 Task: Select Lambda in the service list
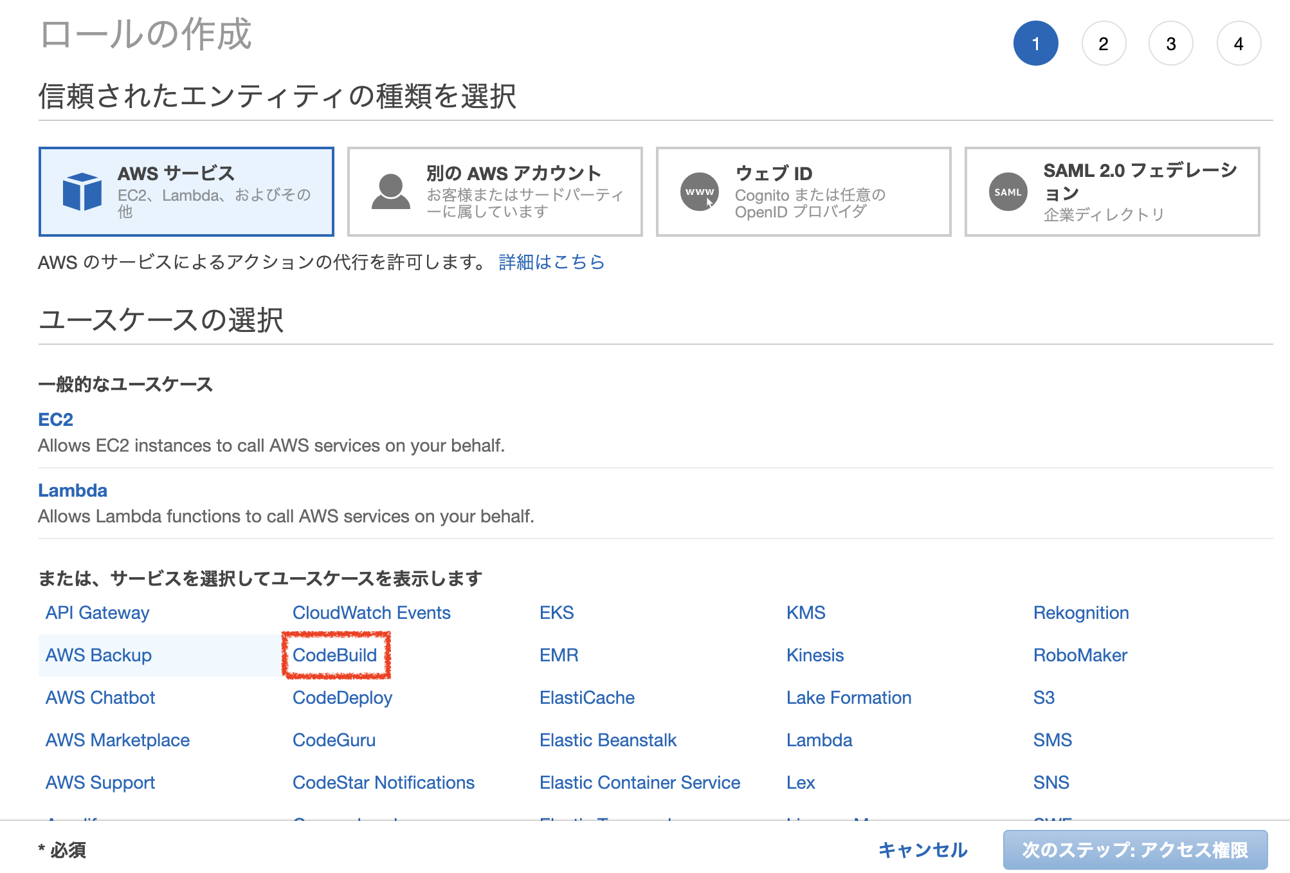coord(820,740)
